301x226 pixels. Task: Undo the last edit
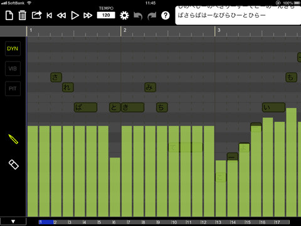coord(138,16)
